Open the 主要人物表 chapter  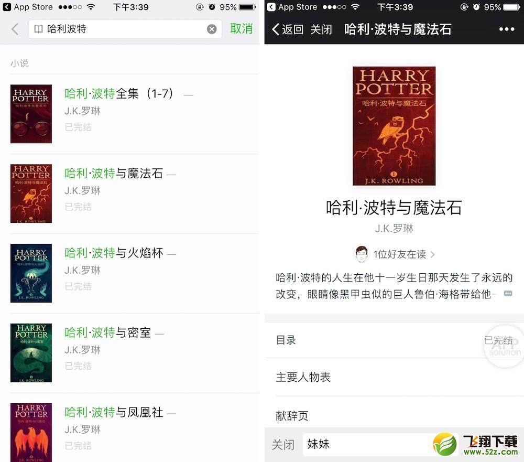(395, 377)
